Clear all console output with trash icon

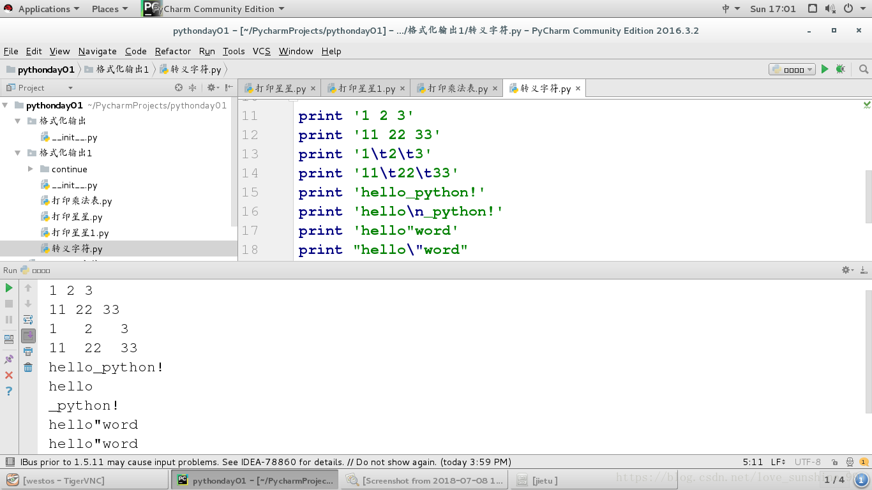click(x=28, y=367)
